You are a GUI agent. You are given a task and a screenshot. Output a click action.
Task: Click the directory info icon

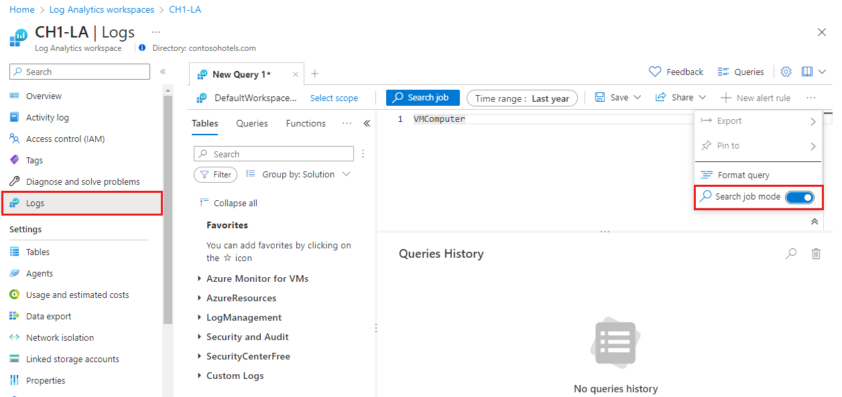pyautogui.click(x=141, y=48)
